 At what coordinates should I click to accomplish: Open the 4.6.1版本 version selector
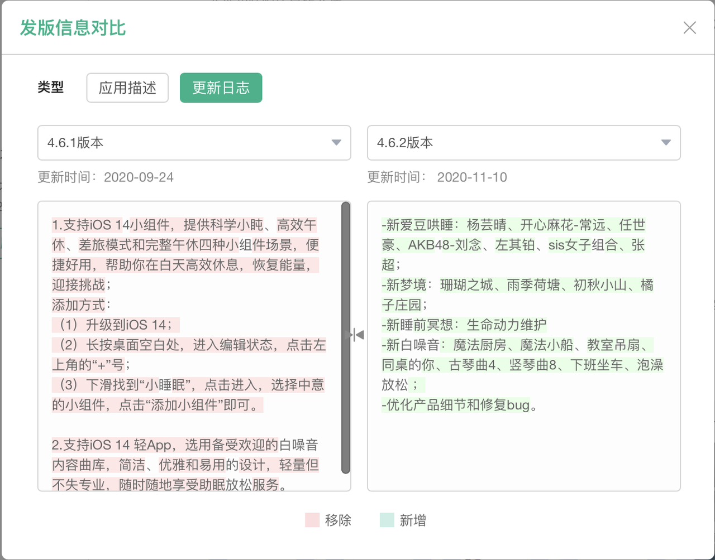coord(194,143)
